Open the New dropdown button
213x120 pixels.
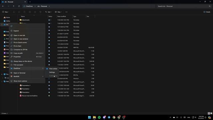[6, 12]
